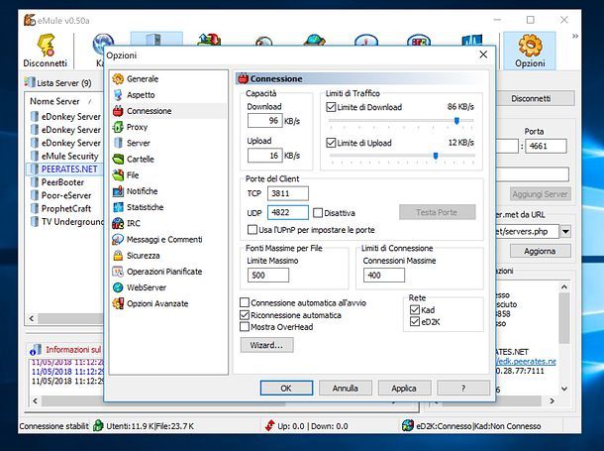
Task: Uncheck Riconnessione automatica
Action: (245, 315)
